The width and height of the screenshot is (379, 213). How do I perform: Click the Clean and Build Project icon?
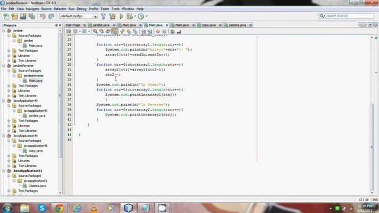(x=112, y=16)
